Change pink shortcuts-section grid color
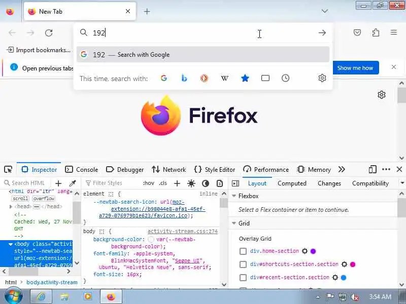The width and height of the screenshot is (406, 304). [352, 264]
